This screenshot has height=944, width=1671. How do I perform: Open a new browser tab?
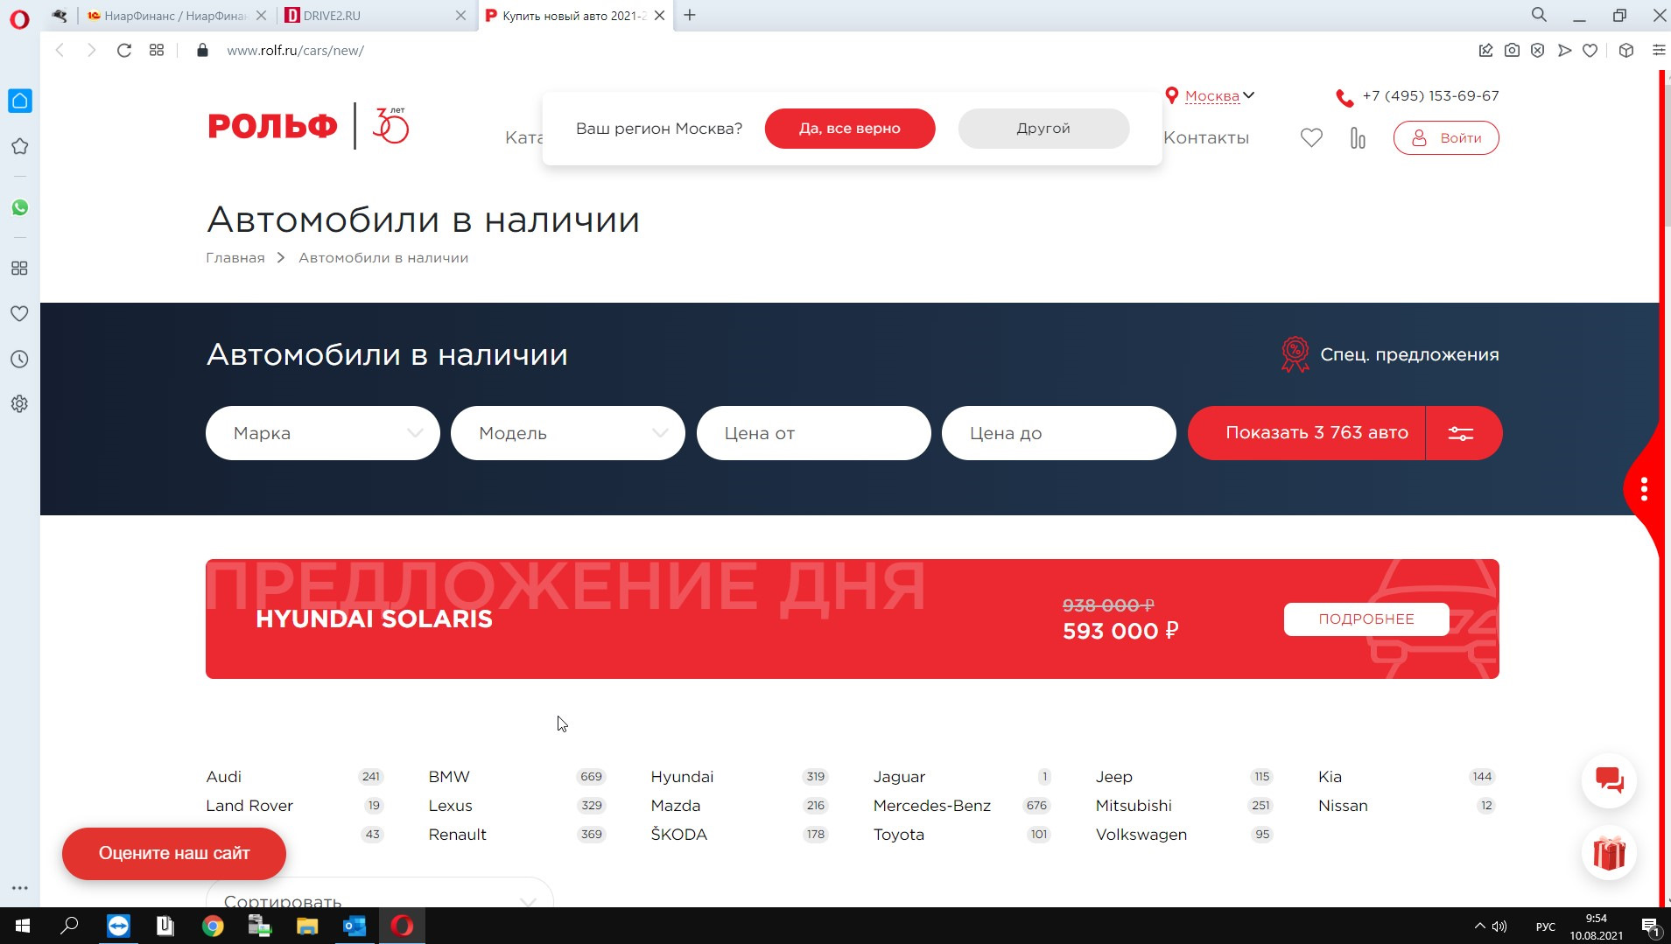click(690, 15)
